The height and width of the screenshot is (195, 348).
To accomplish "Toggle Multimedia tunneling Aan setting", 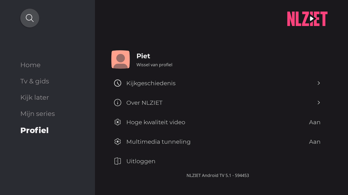I will (315, 142).
